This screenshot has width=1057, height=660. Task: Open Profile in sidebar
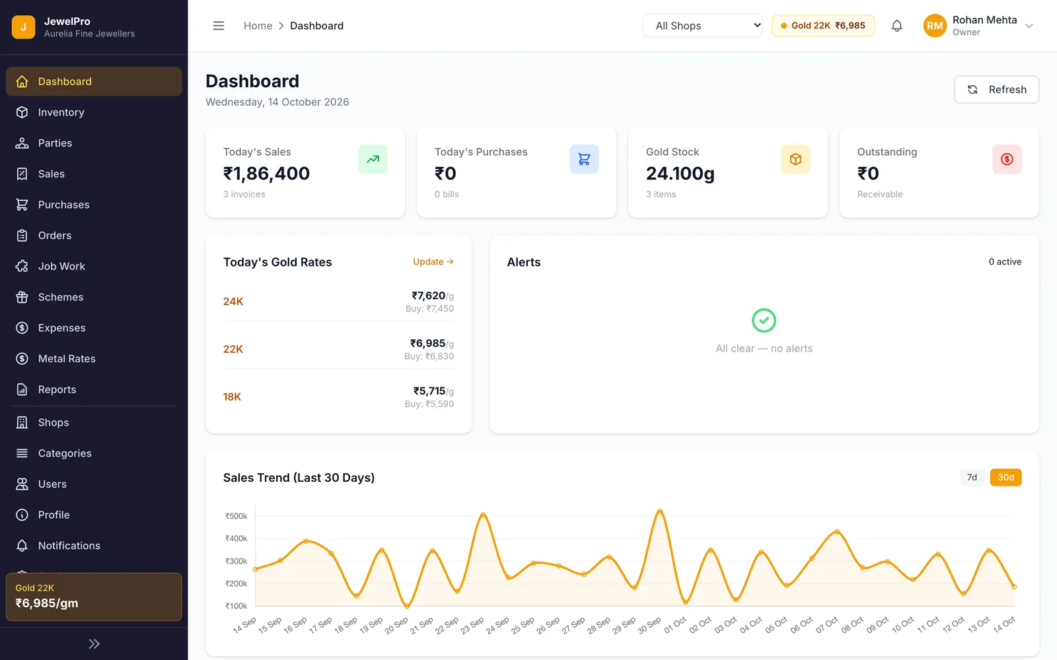[94, 515]
